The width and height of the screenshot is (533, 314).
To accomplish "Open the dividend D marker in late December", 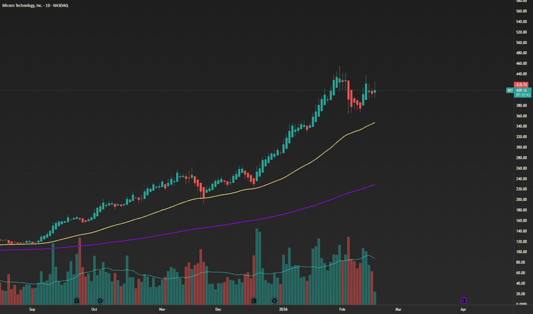I will (x=274, y=300).
